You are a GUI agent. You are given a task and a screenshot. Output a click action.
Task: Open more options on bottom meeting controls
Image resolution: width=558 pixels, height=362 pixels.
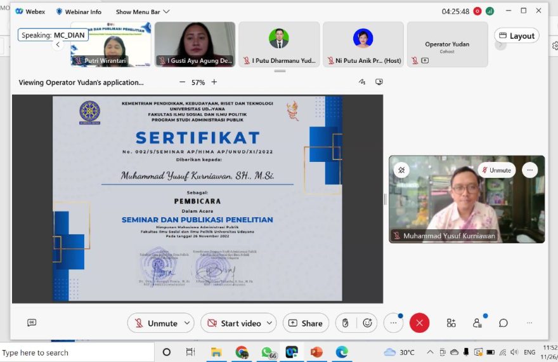tap(393, 323)
